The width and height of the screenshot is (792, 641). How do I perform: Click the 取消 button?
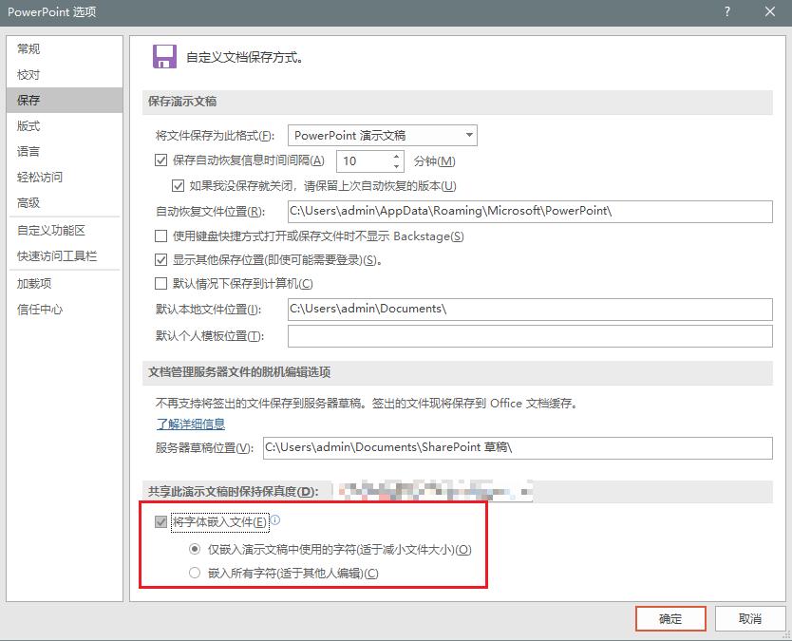(x=749, y=618)
